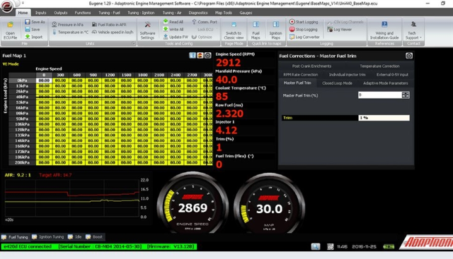Viewport: 453px width, 259px height.
Task: Switch to Ignition Tuning bottom tab
Action: point(48,237)
